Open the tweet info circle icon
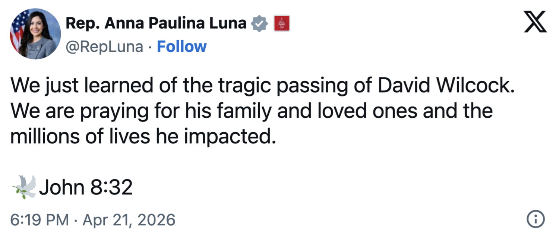559x238 pixels. [536, 219]
